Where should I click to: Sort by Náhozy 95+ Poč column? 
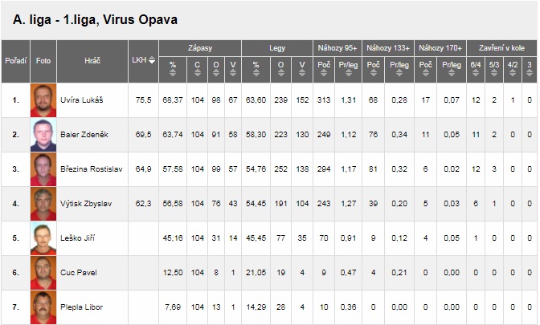tap(325, 67)
